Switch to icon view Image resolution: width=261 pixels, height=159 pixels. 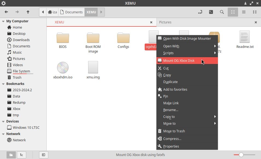coord(233,12)
